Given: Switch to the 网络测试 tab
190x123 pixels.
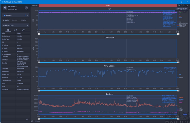Looking at the screenshot, I should click(x=24, y=20).
